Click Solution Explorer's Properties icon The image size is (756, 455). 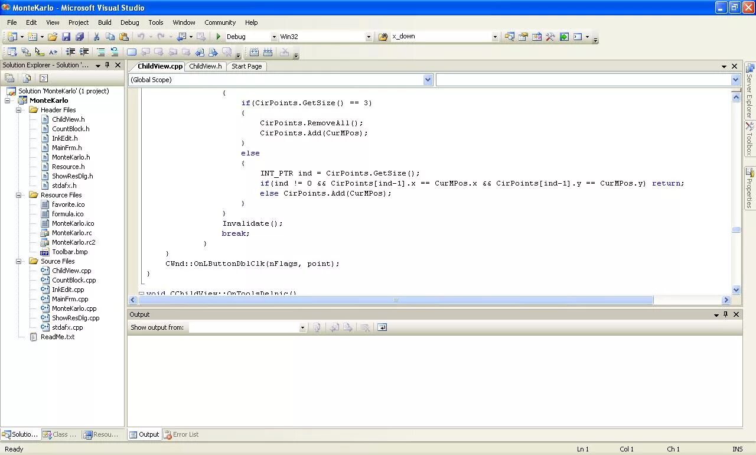coord(9,78)
